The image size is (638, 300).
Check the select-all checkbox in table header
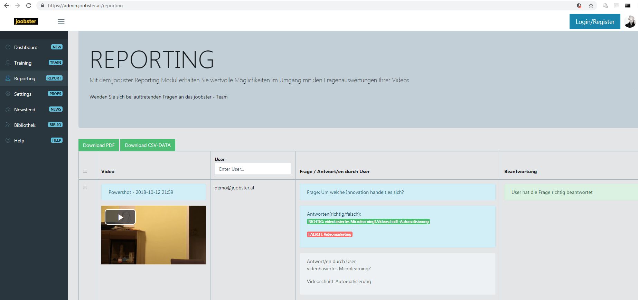pos(85,171)
